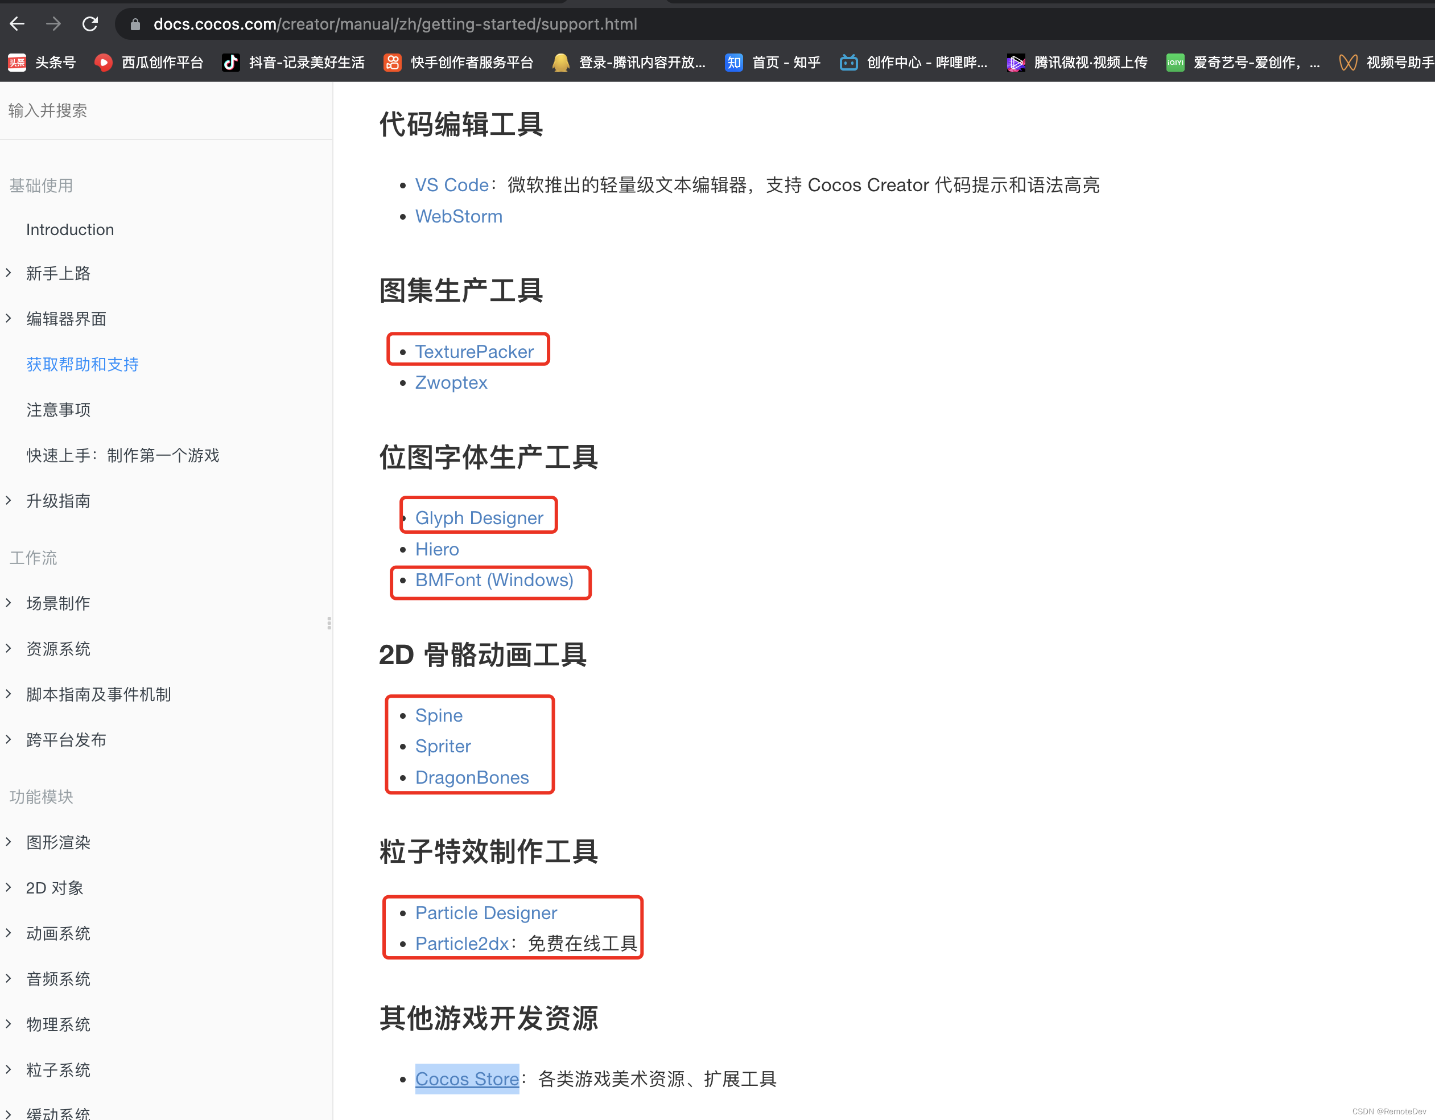Open the 首页 - 知乎 bookmark
Image resolution: width=1435 pixels, height=1120 pixels.
click(773, 63)
